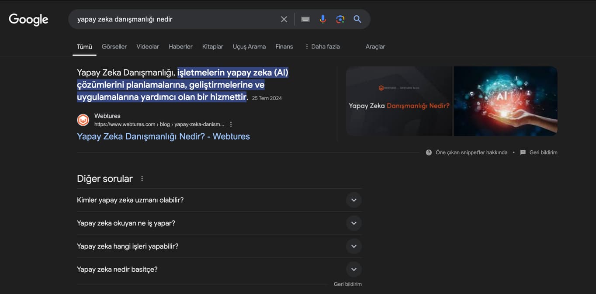Expand "Yapay zeka okuyan ne iş yapar?" chevron

[354, 223]
